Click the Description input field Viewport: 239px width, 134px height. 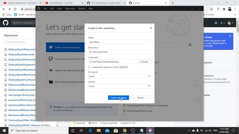pyautogui.click(x=119, y=52)
